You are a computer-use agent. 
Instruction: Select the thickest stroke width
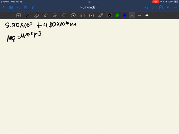pyautogui.click(x=147, y=15)
